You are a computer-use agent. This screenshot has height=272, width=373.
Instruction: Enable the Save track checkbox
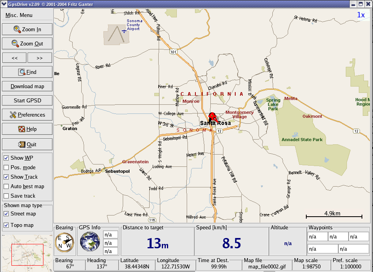[x=6, y=196]
